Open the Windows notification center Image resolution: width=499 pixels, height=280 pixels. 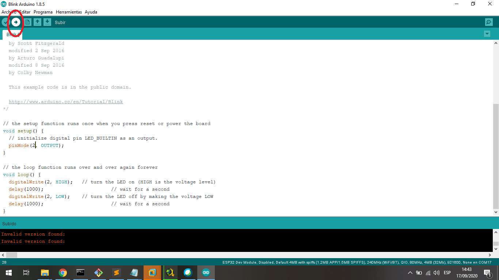point(487,273)
